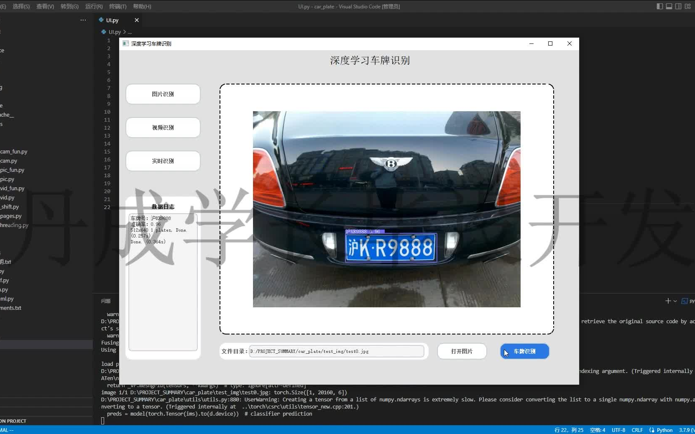Click the app window icon in 深度学习车牌识别 title bar
Viewport: 695px width, 434px height.
125,43
